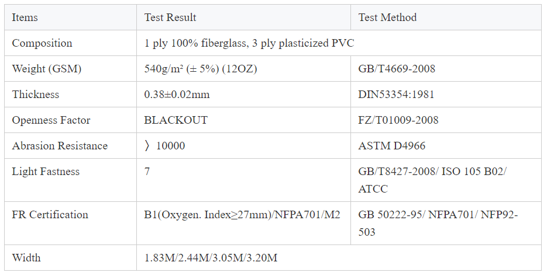Select the Composition row label
The height and width of the screenshot is (276, 547).
pos(42,43)
